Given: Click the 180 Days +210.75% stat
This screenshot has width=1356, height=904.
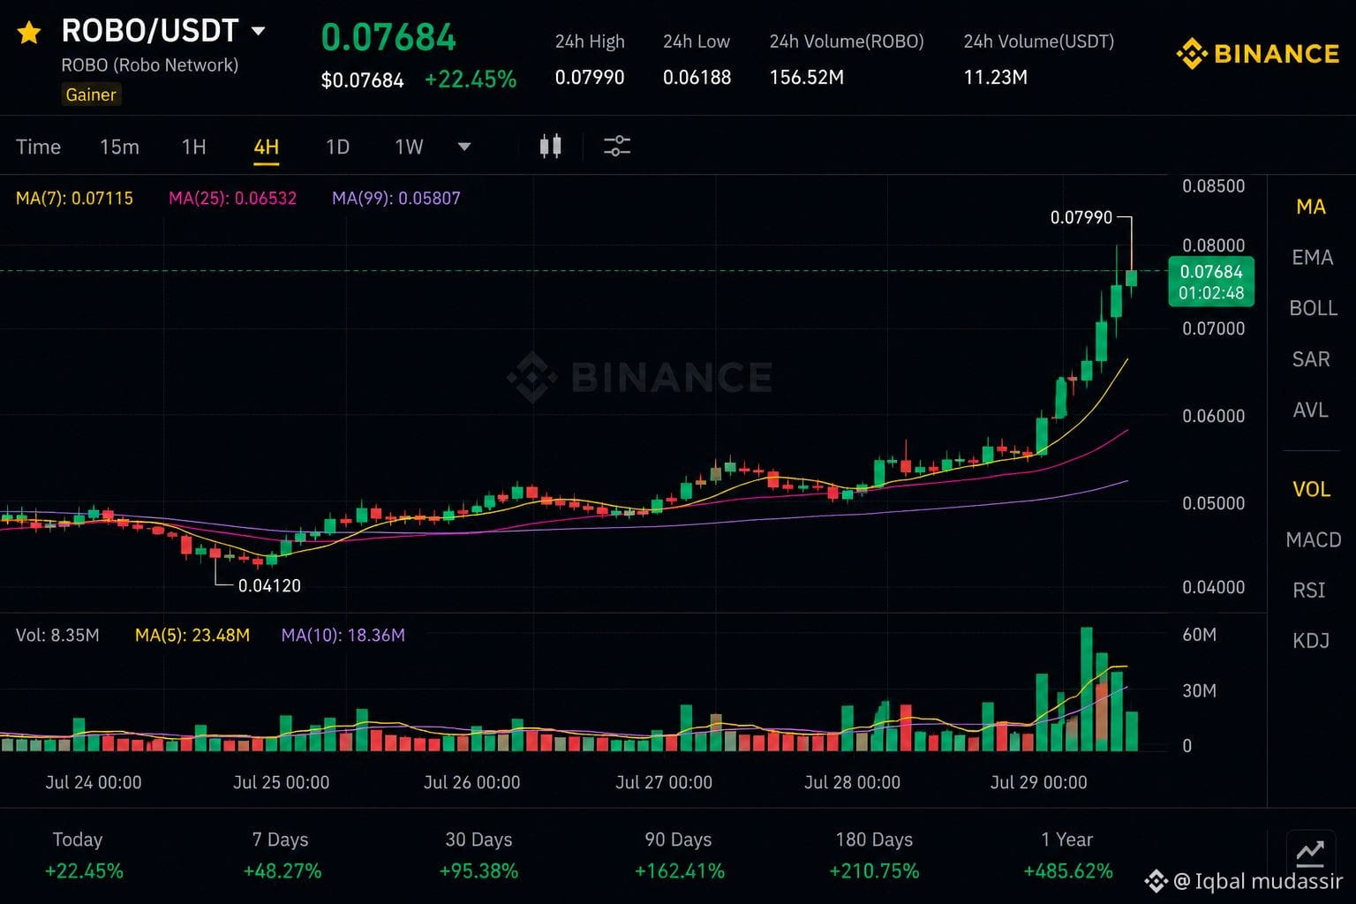Looking at the screenshot, I should tap(874, 855).
